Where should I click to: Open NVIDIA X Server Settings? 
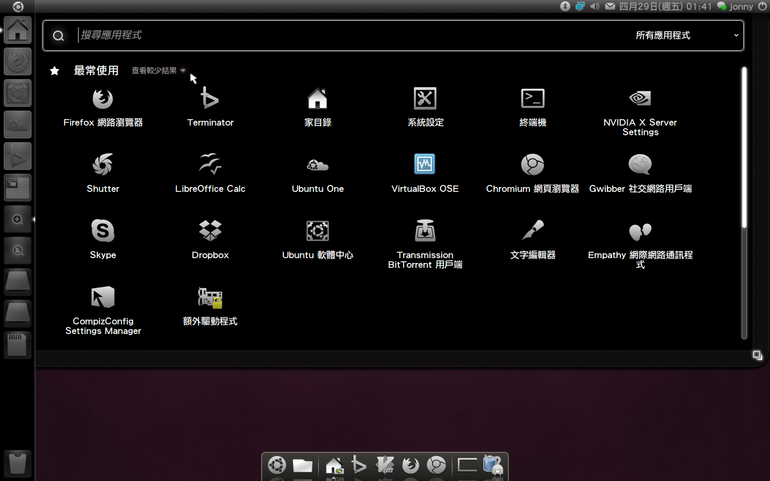tap(640, 112)
